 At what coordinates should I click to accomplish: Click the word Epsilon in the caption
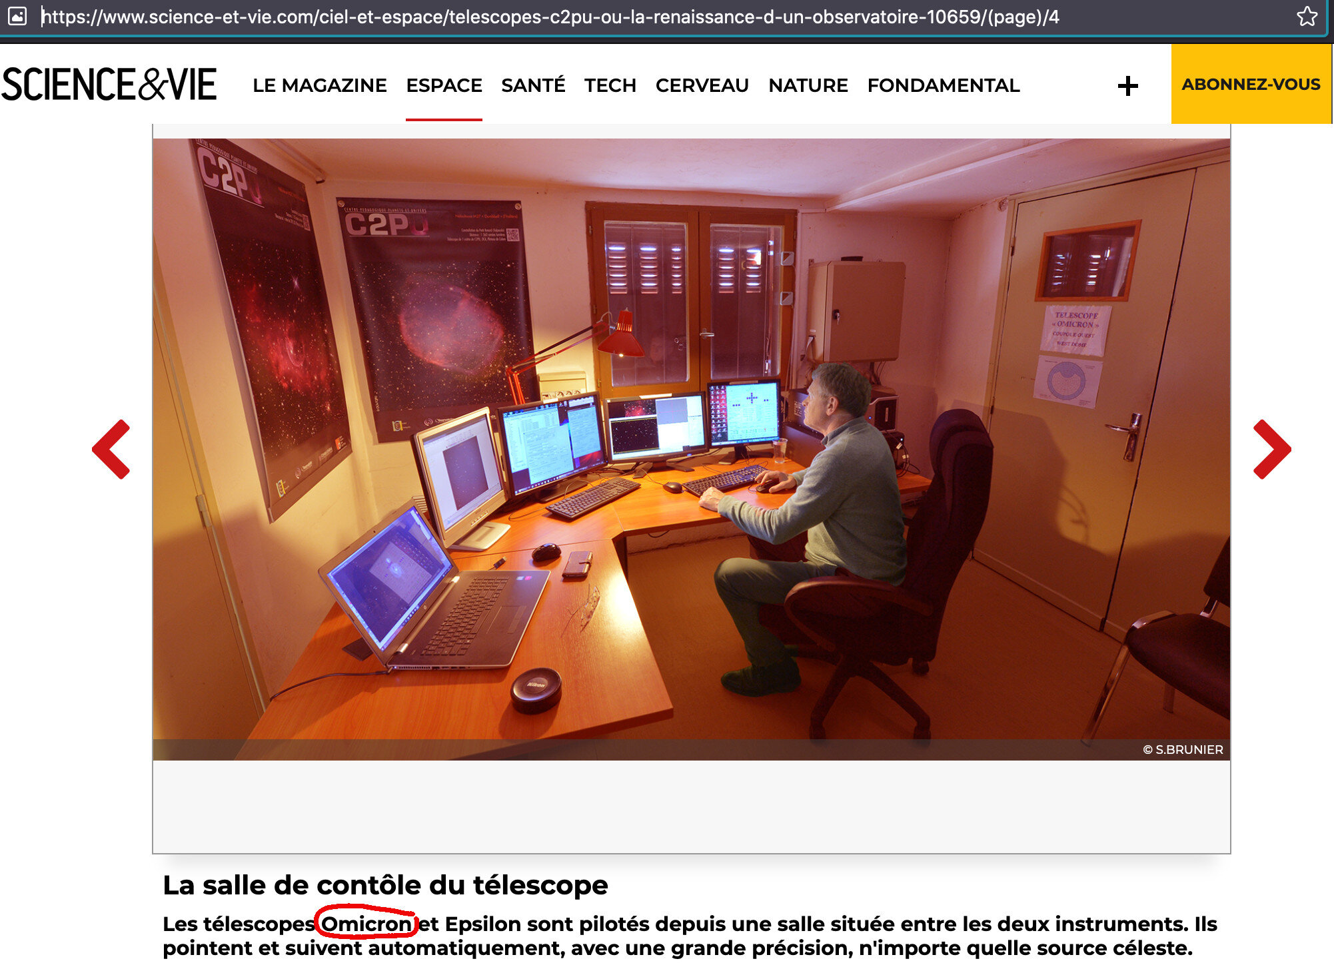tap(482, 924)
